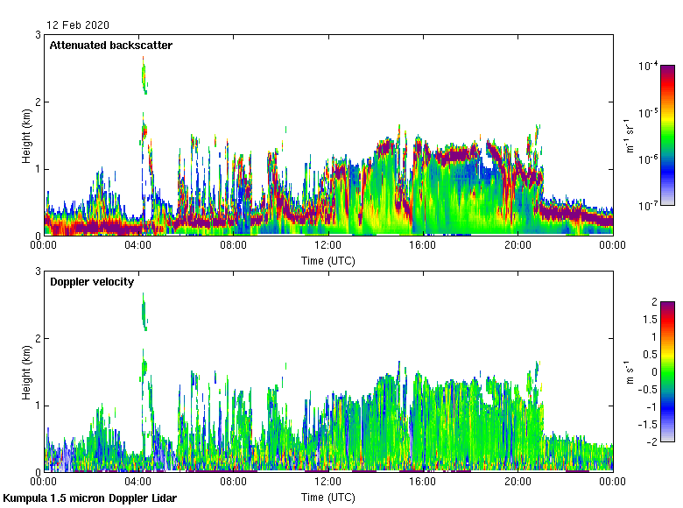Select the "12 Feb 2020" date label
683x508 pixels.
[78, 25]
